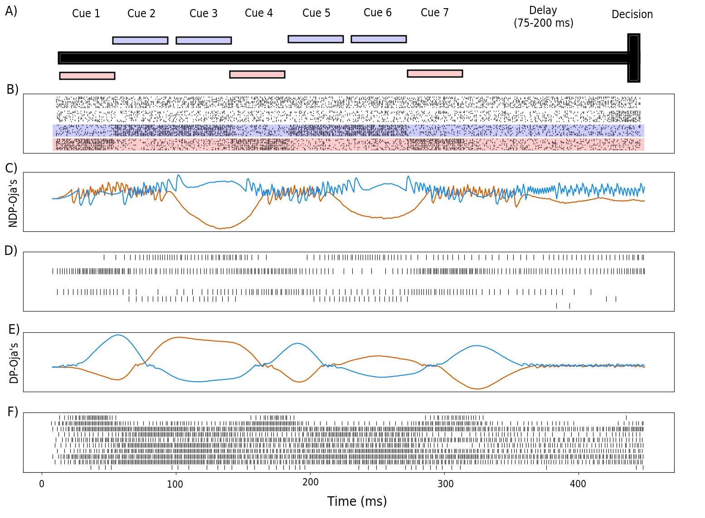Click the black T-junction block under Decision
Screen dimensions: 705x518
coord(633,58)
